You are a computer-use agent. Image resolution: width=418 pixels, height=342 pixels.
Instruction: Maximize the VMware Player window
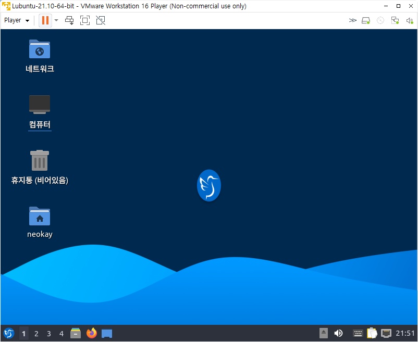398,6
